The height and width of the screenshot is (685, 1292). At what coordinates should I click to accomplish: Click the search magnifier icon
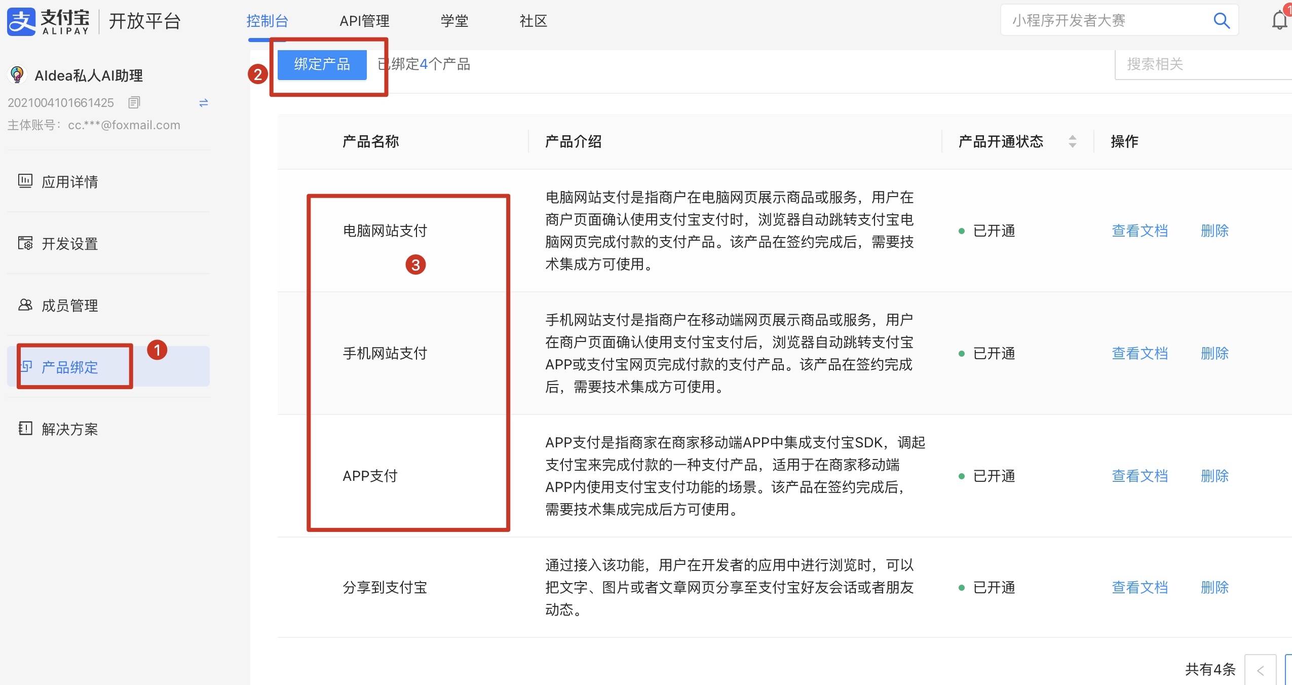1221,21
